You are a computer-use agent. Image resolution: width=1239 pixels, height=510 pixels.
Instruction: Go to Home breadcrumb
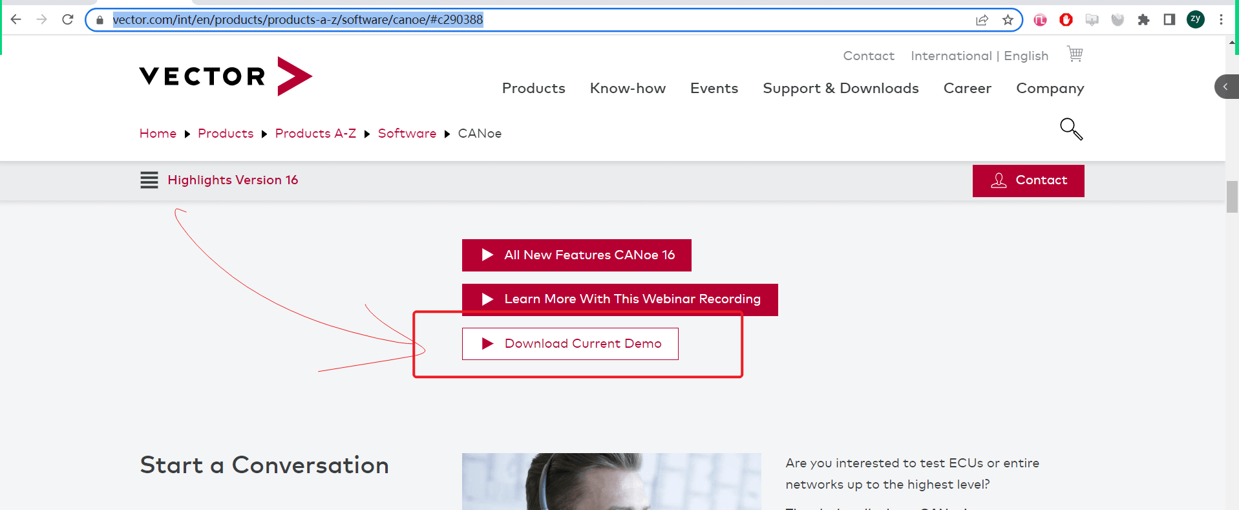coord(158,133)
